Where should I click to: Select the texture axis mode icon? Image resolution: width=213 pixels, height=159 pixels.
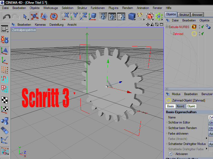pyautogui.click(x=5, y=109)
